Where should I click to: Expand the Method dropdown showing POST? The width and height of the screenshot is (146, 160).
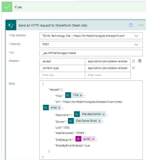(x=136, y=44)
